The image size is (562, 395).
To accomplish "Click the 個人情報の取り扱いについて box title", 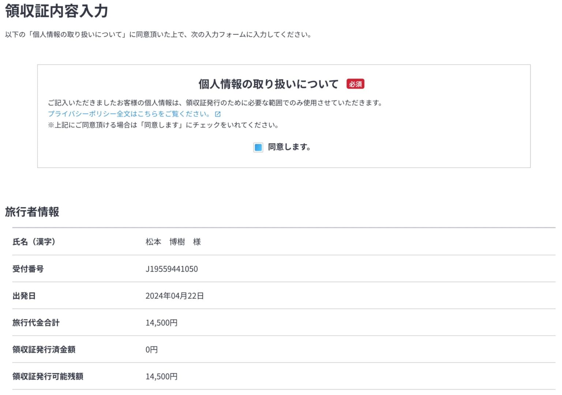I will coord(268,83).
